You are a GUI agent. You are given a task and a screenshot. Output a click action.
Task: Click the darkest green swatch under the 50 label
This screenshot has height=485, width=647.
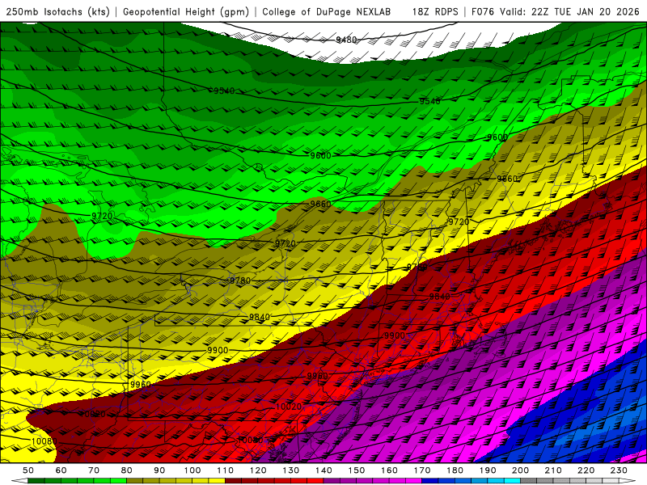(36, 480)
